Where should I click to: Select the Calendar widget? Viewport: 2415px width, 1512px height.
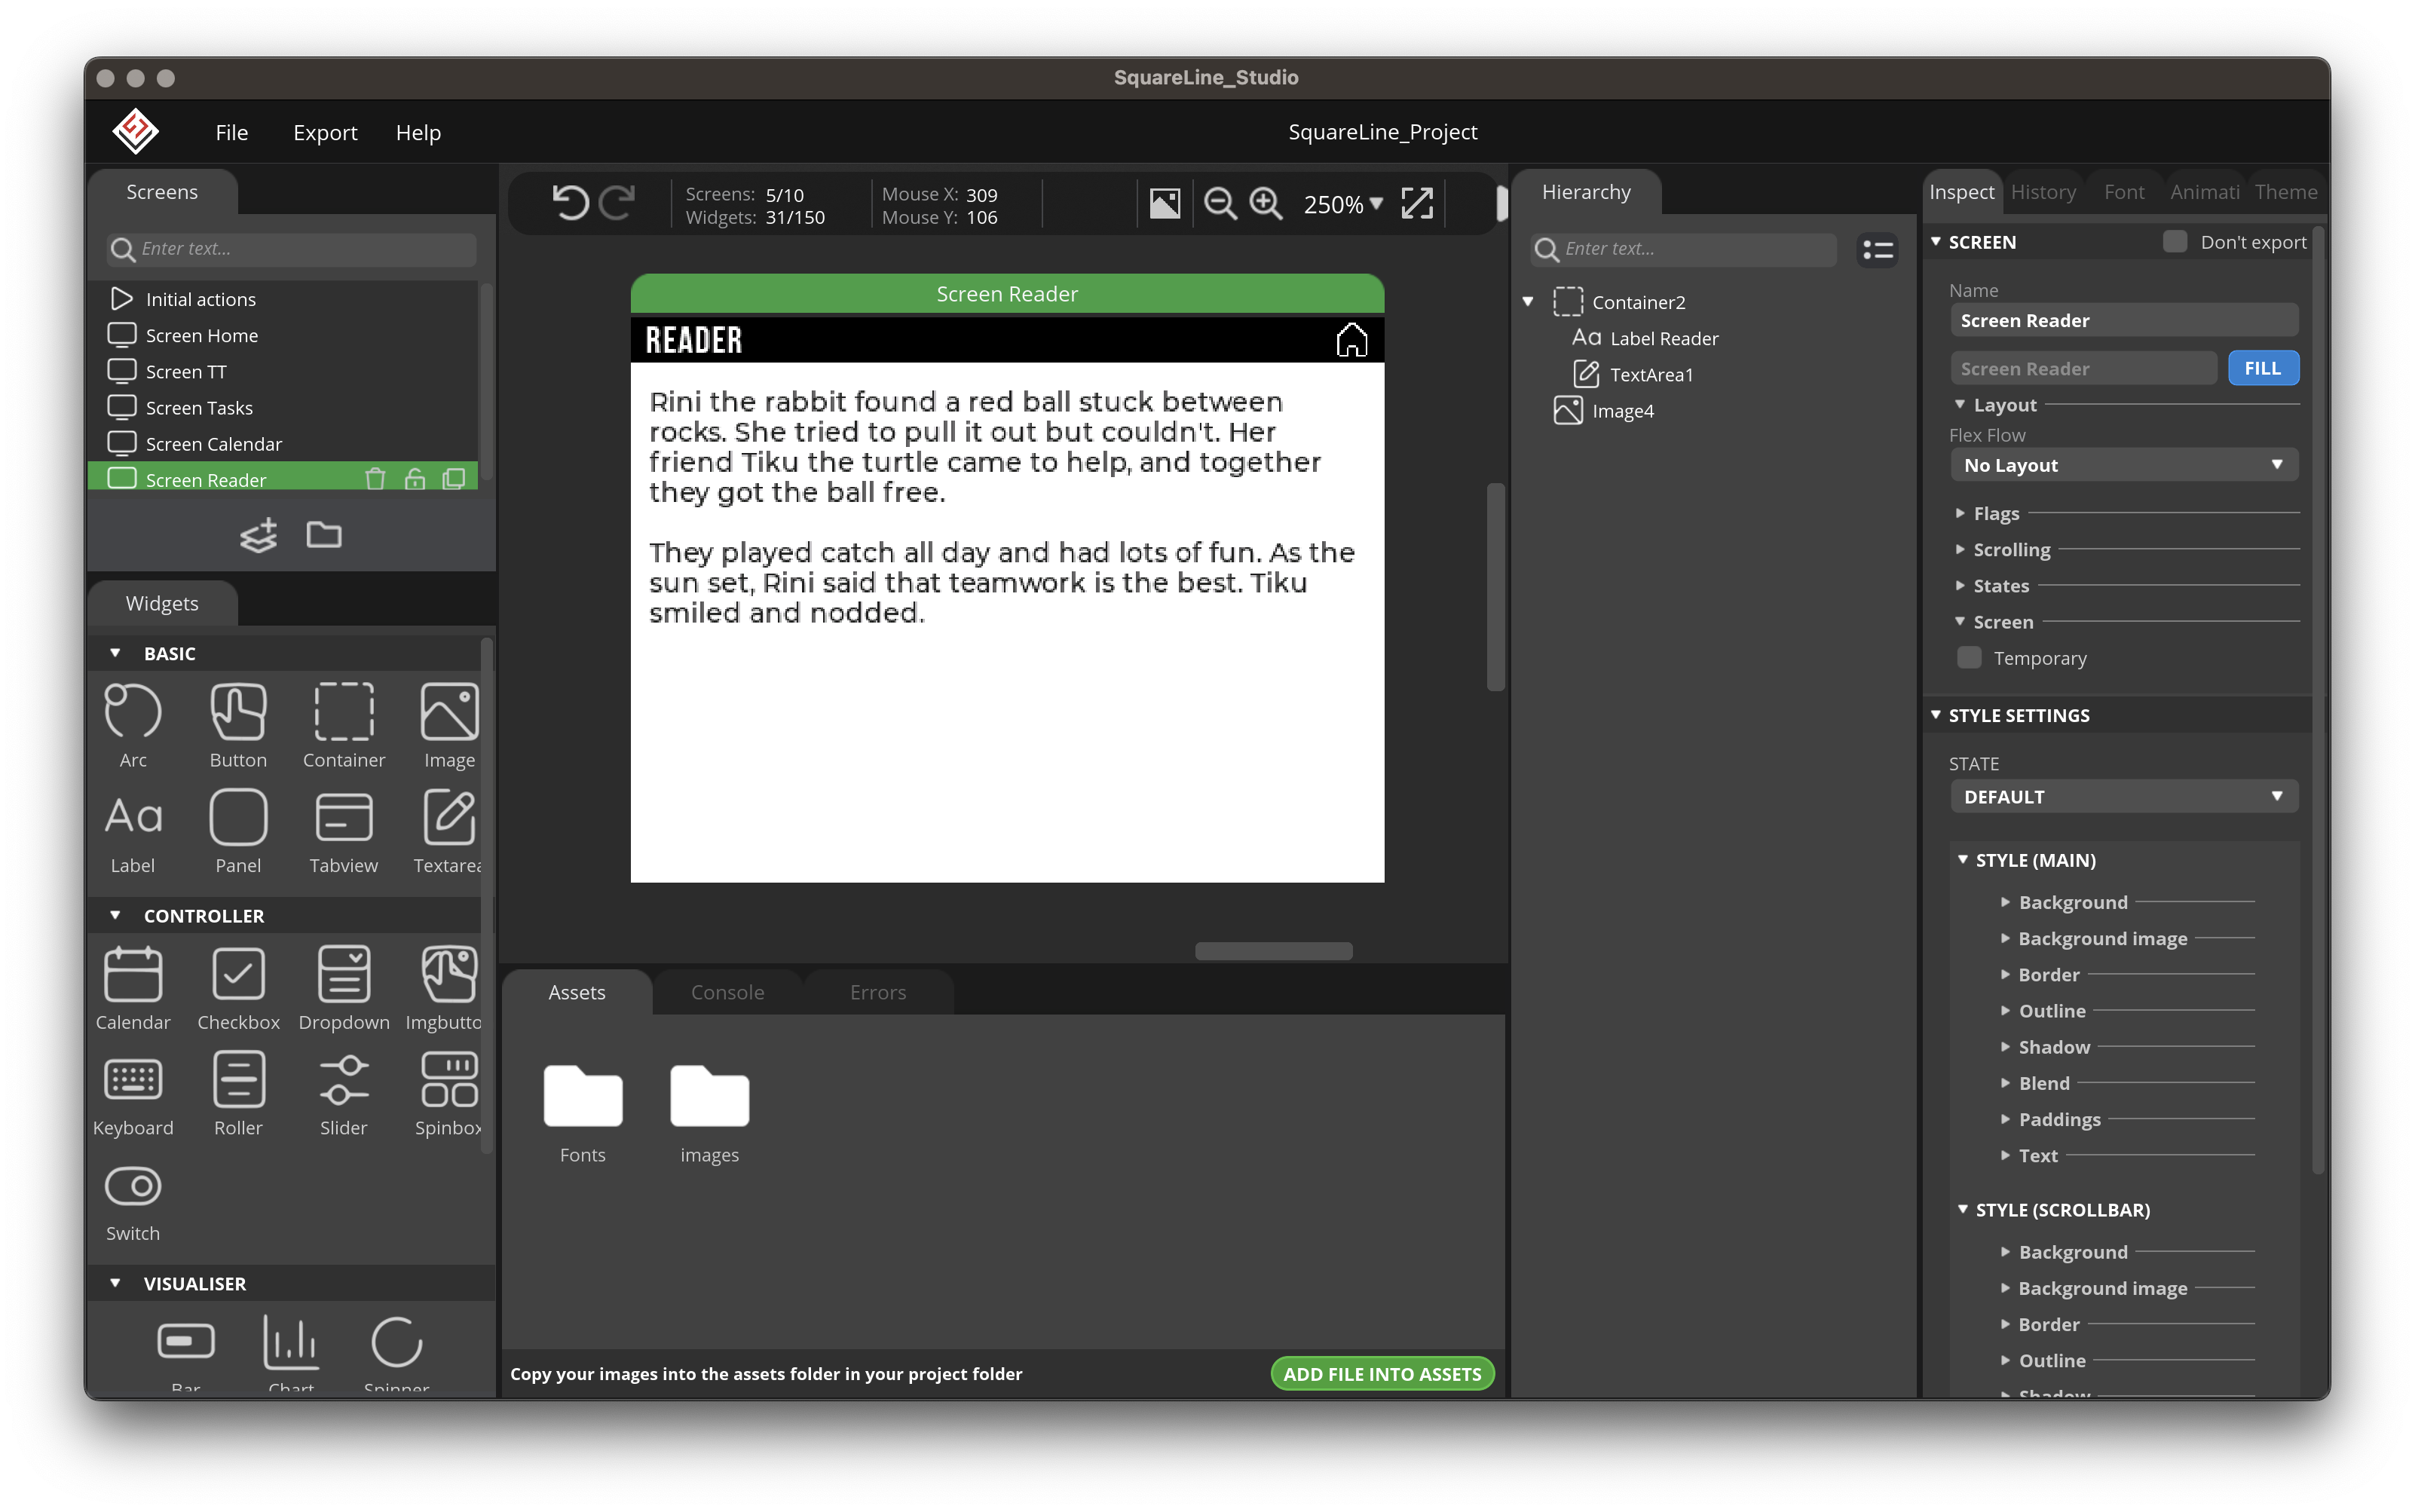pos(133,988)
